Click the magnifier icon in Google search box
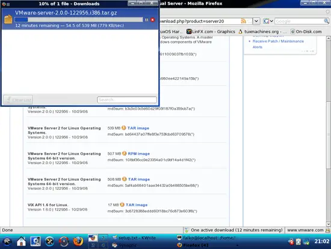 coord(326,21)
